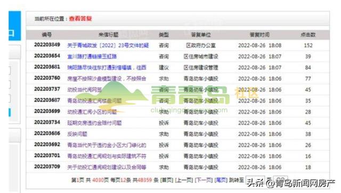Go to the first page via 首页
Screen dimensions: 341x193
(x=167, y=180)
